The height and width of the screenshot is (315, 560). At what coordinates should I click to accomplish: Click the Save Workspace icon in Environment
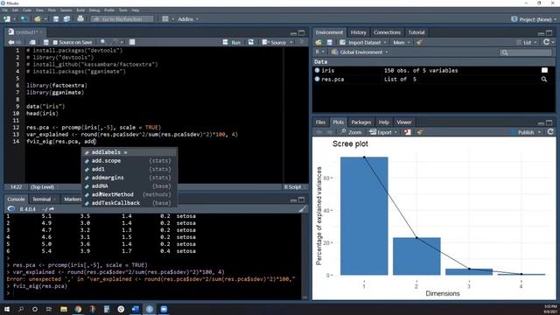(x=329, y=43)
